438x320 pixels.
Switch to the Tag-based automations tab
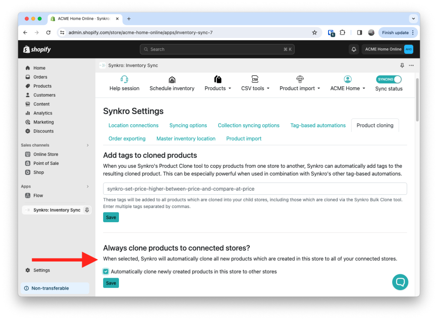pyautogui.click(x=318, y=125)
